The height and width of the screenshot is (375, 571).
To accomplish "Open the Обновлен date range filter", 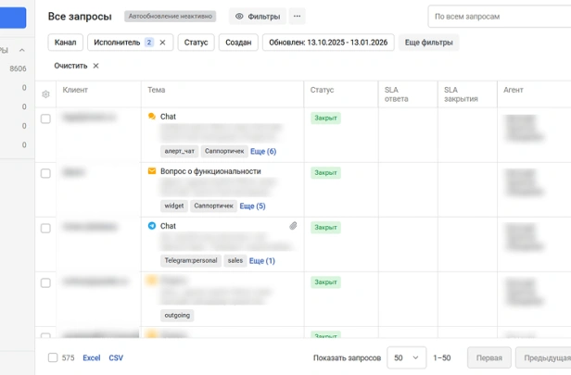I will [328, 43].
